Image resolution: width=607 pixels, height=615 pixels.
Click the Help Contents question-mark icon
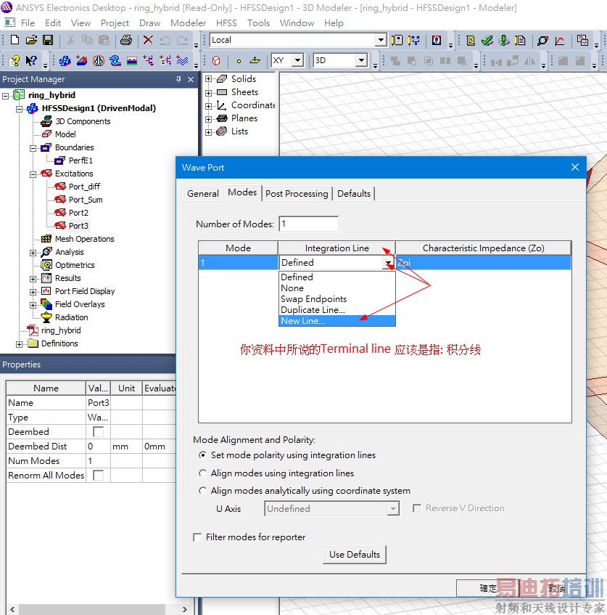click(15, 60)
